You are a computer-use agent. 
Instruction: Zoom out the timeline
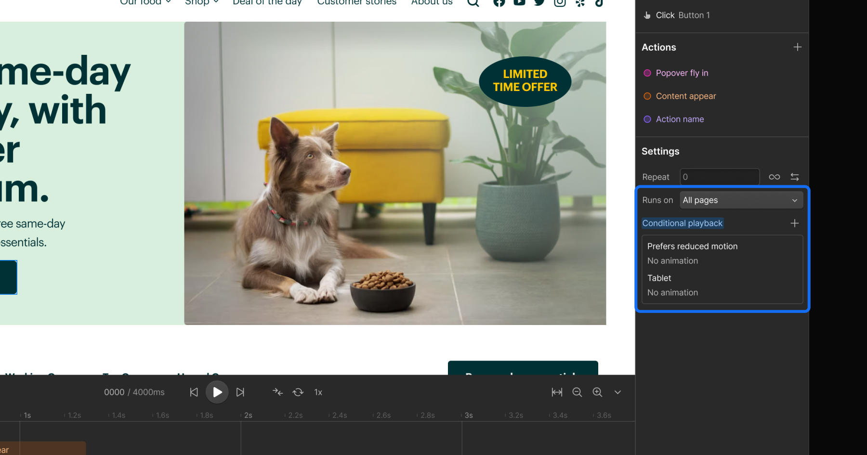pos(577,392)
